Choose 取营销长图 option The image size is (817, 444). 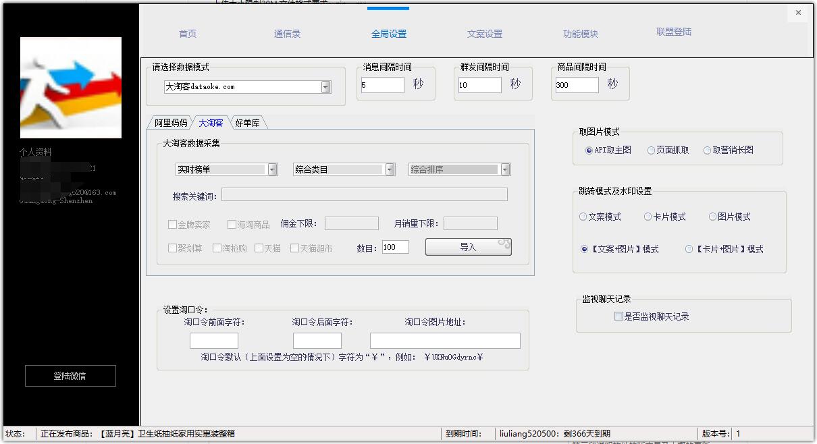coord(708,150)
